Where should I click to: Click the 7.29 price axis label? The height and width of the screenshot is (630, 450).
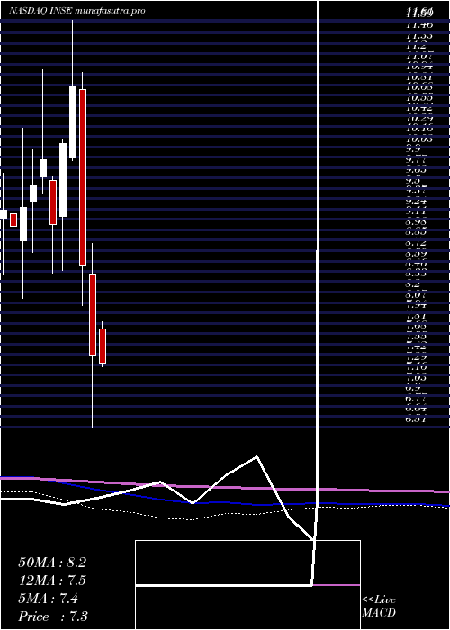pyautogui.click(x=417, y=358)
